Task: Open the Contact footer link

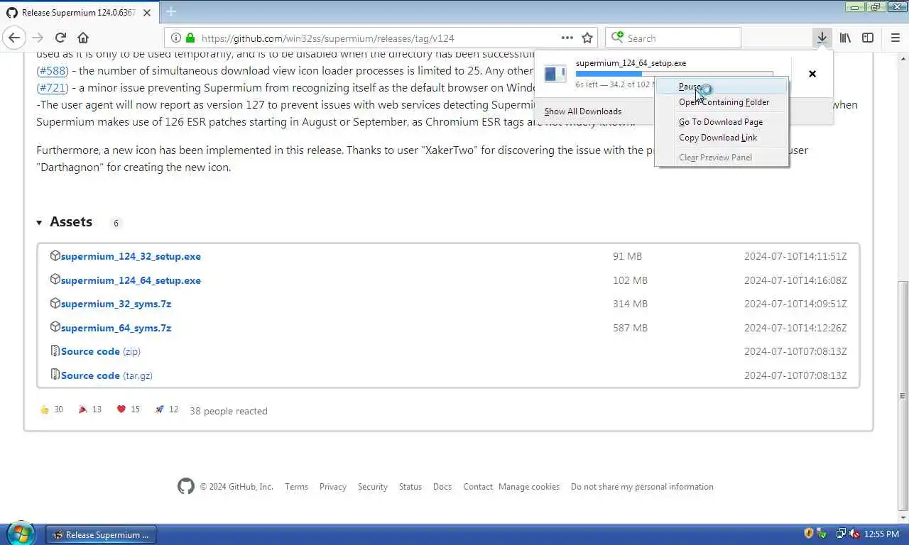Action: [x=478, y=487]
